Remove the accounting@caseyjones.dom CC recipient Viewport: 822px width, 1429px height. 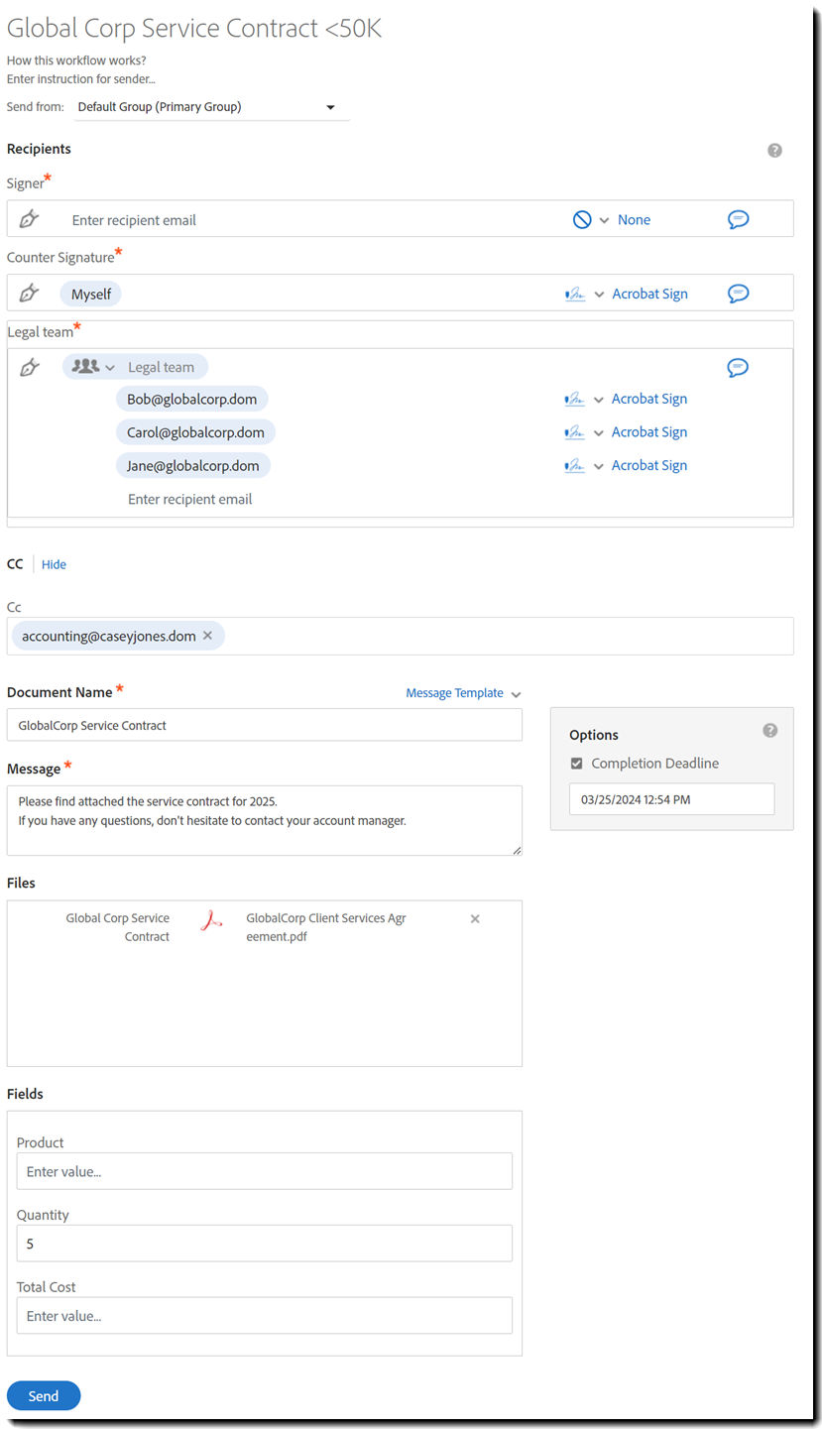point(207,636)
